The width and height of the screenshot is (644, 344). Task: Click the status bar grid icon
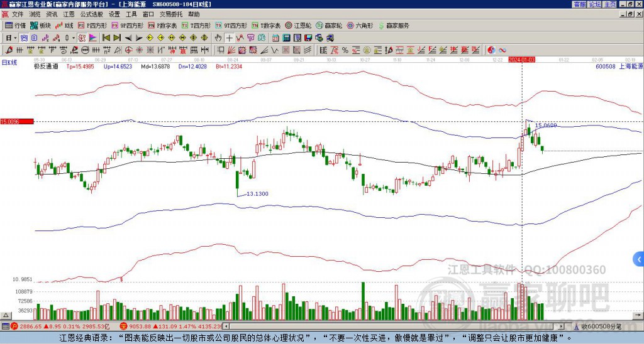point(5,326)
